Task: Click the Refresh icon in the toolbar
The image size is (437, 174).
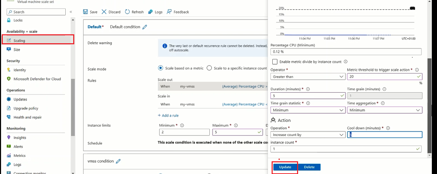Action: click(x=127, y=12)
